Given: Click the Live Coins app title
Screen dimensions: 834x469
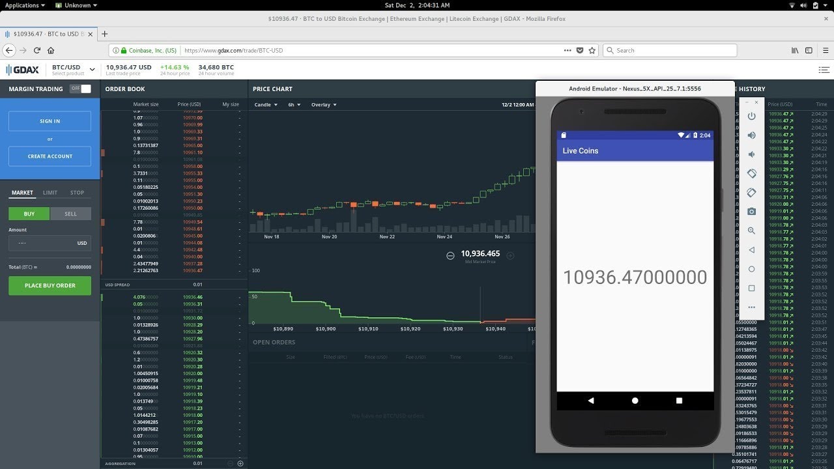Looking at the screenshot, I should click(x=581, y=150).
